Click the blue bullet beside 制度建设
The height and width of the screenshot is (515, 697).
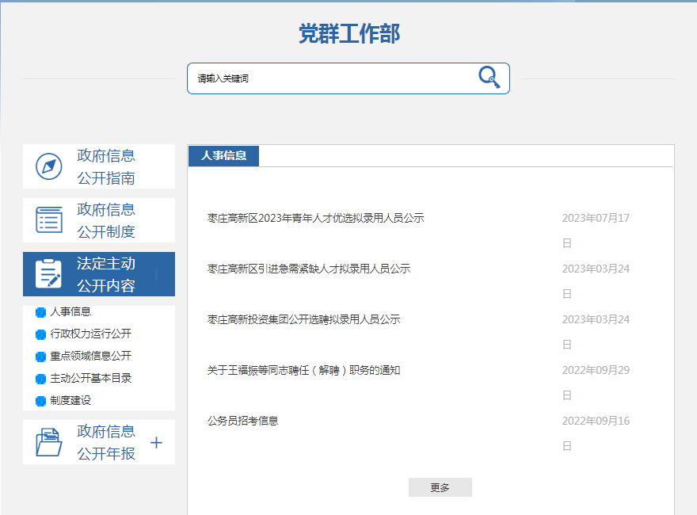41,401
